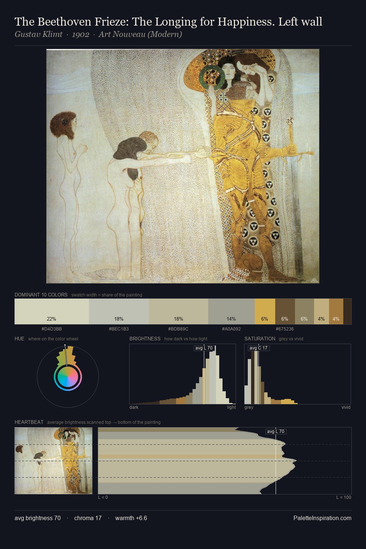Click the painting title heading
Screen dimensions: 366x549
coord(168,22)
